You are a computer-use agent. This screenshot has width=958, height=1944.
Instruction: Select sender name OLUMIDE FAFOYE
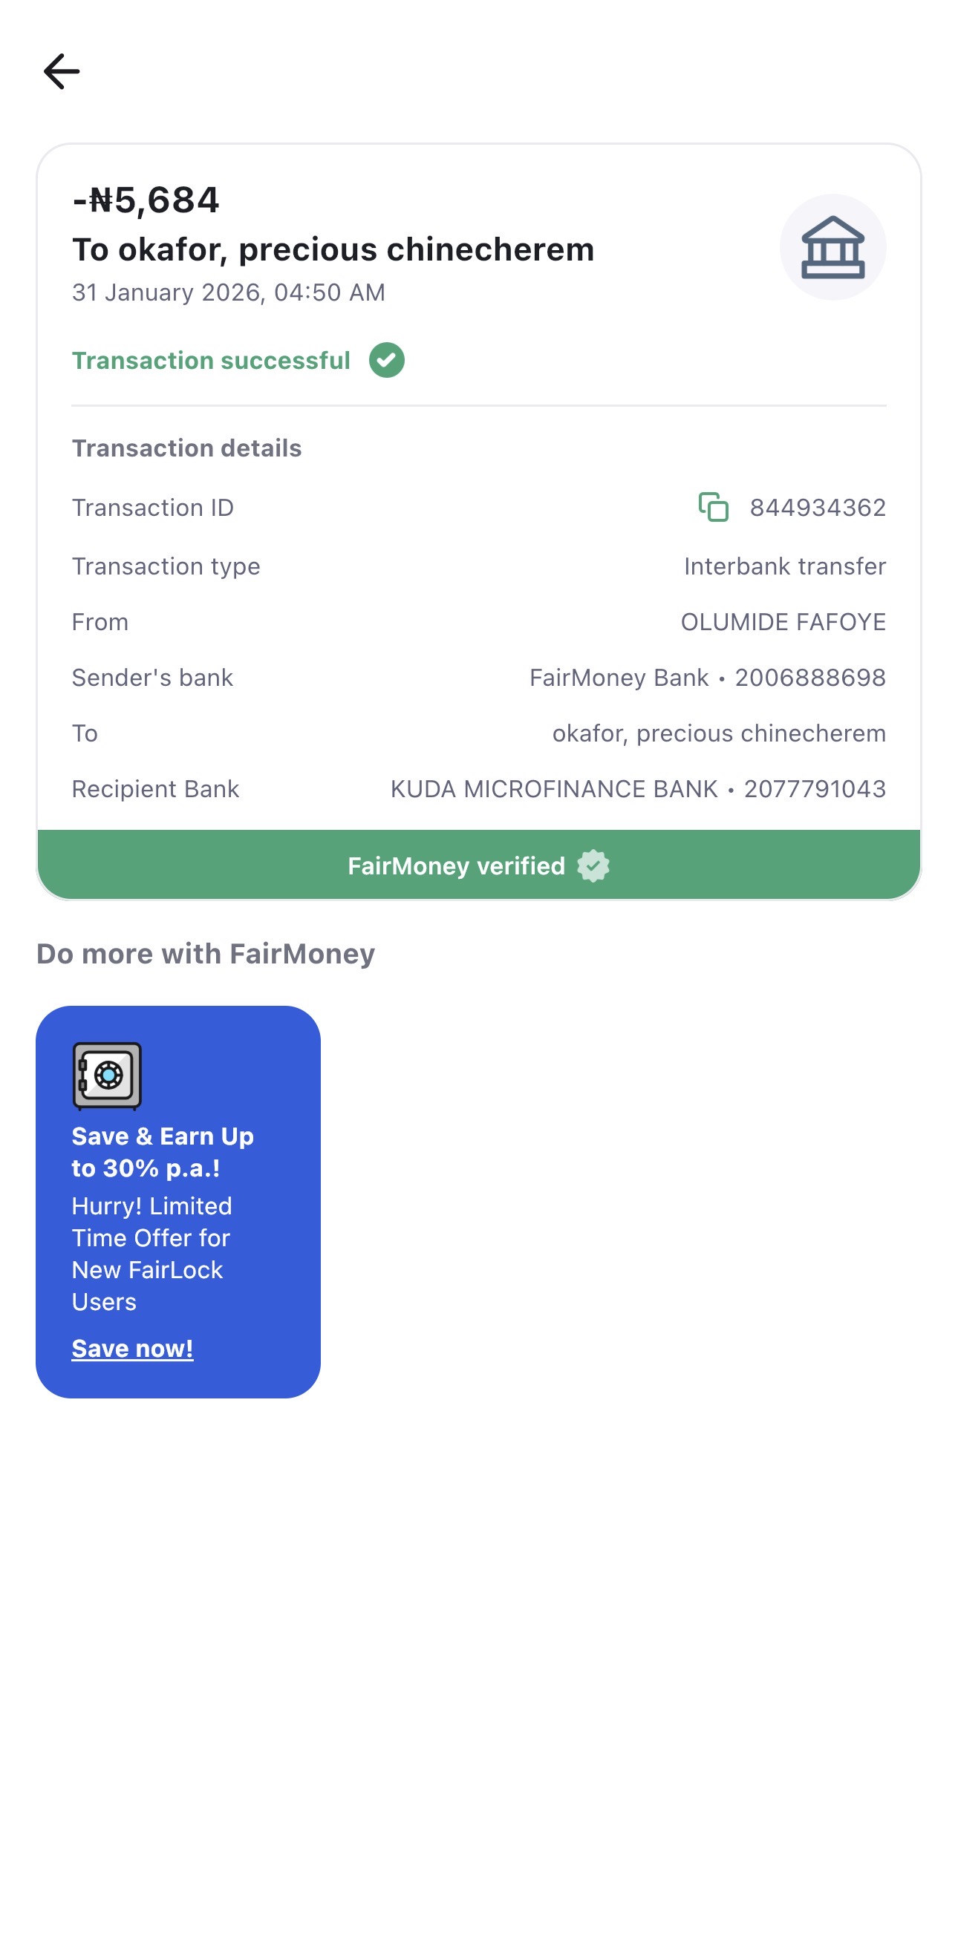pos(783,622)
